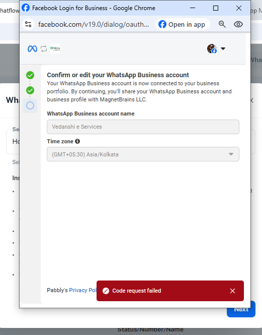Click the Time zone info icon
The width and height of the screenshot is (262, 335).
pyautogui.click(x=77, y=141)
